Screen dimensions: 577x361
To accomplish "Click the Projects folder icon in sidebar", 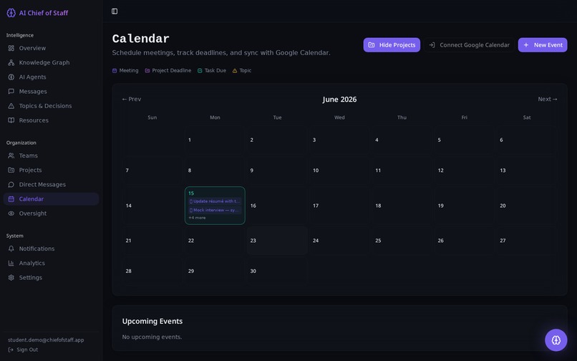I will tap(11, 170).
